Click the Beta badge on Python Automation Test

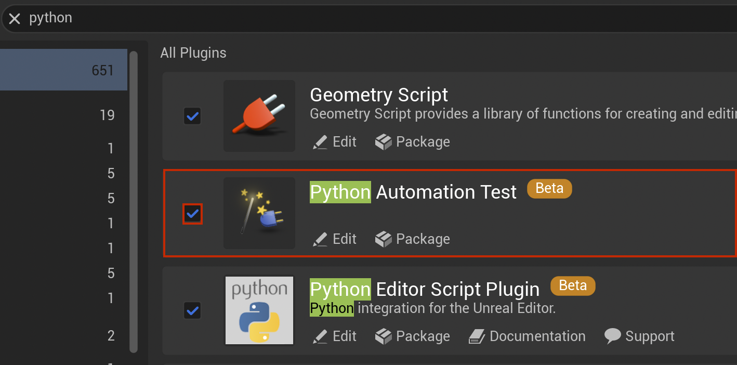point(549,189)
